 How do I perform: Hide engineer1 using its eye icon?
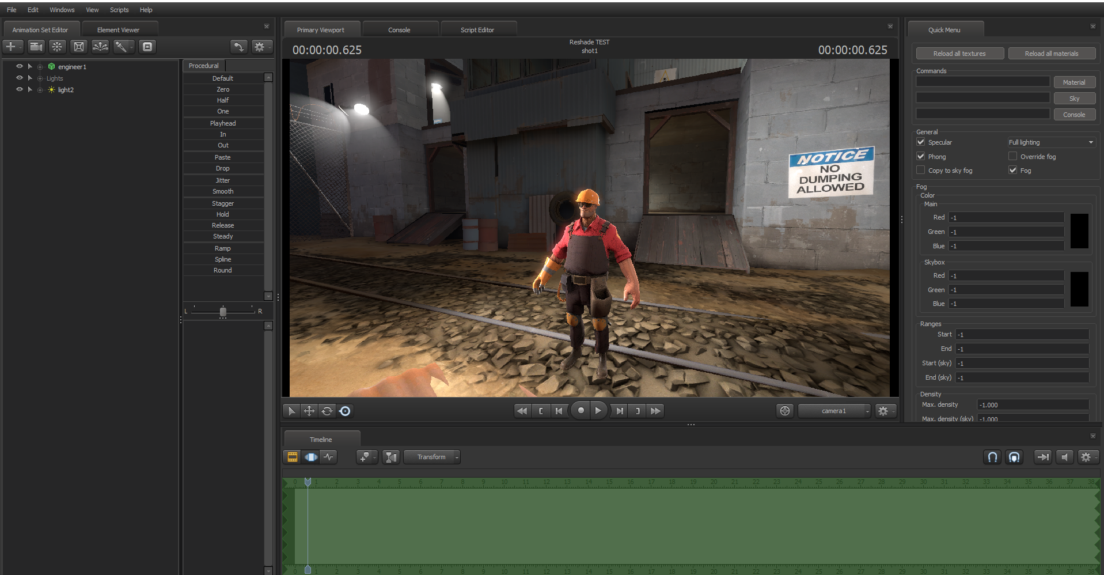pyautogui.click(x=20, y=66)
